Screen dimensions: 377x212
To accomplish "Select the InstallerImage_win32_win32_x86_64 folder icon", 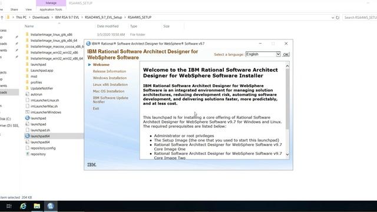I will 27,58.
